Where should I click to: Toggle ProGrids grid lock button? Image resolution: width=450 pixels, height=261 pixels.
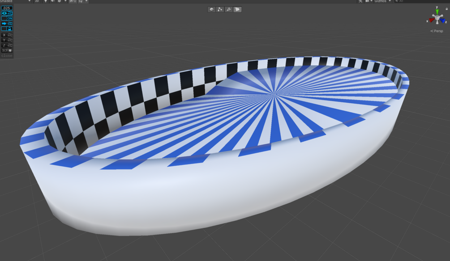7,29
